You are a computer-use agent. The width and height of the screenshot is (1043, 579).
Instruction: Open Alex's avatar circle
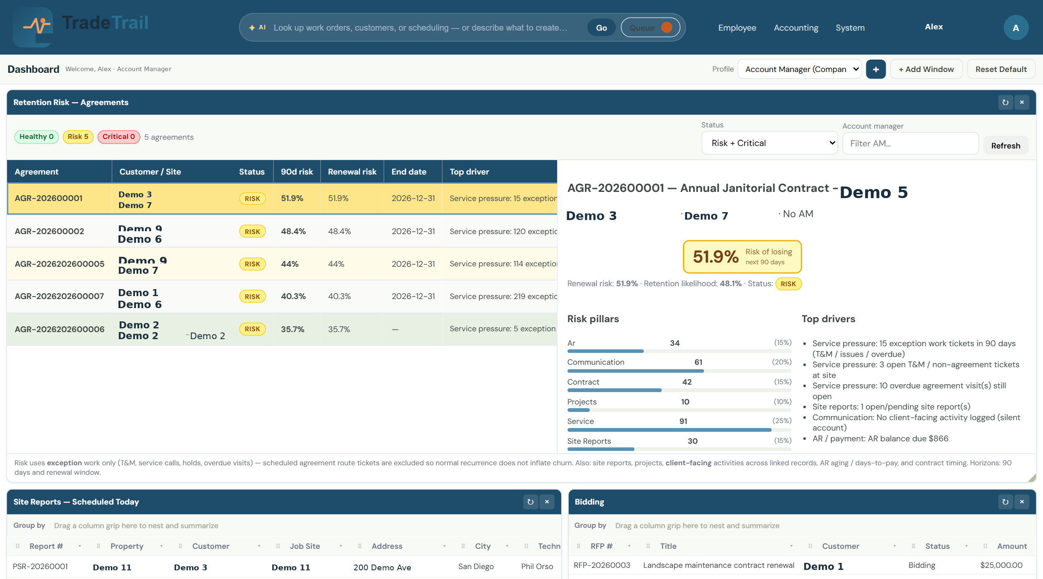1016,28
